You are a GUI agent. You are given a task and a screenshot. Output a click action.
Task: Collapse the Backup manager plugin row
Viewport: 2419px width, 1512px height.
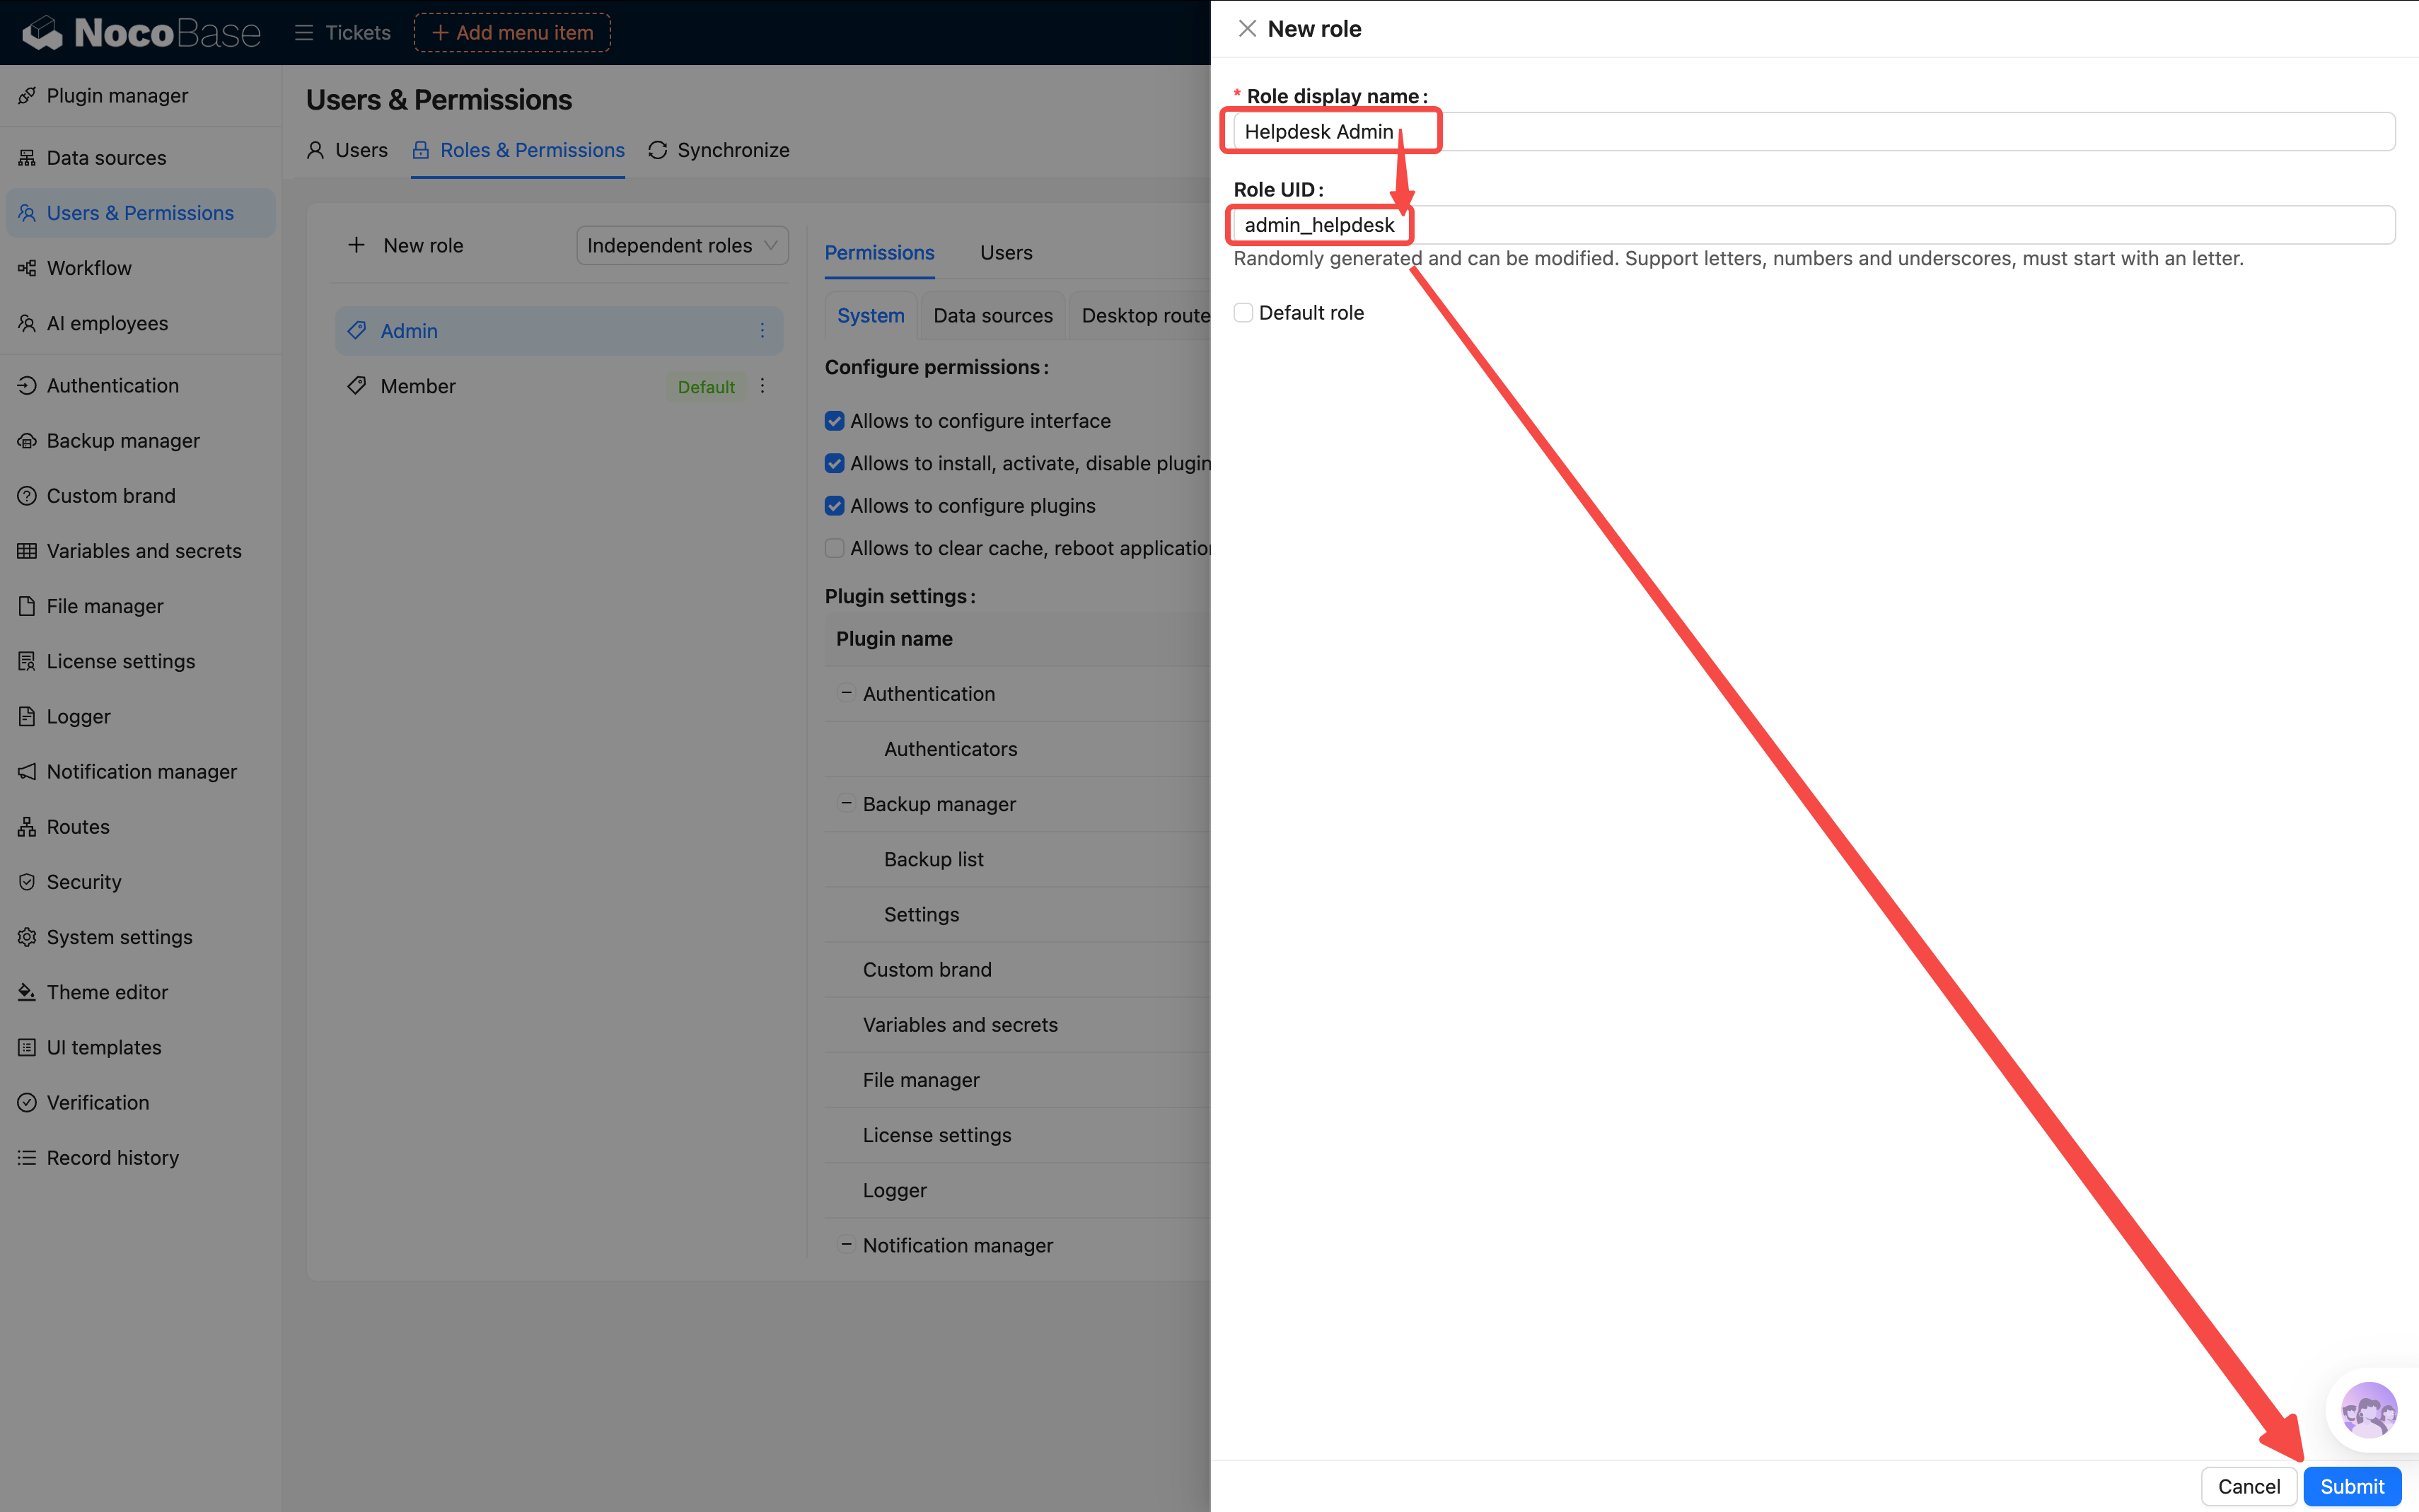[x=846, y=803]
